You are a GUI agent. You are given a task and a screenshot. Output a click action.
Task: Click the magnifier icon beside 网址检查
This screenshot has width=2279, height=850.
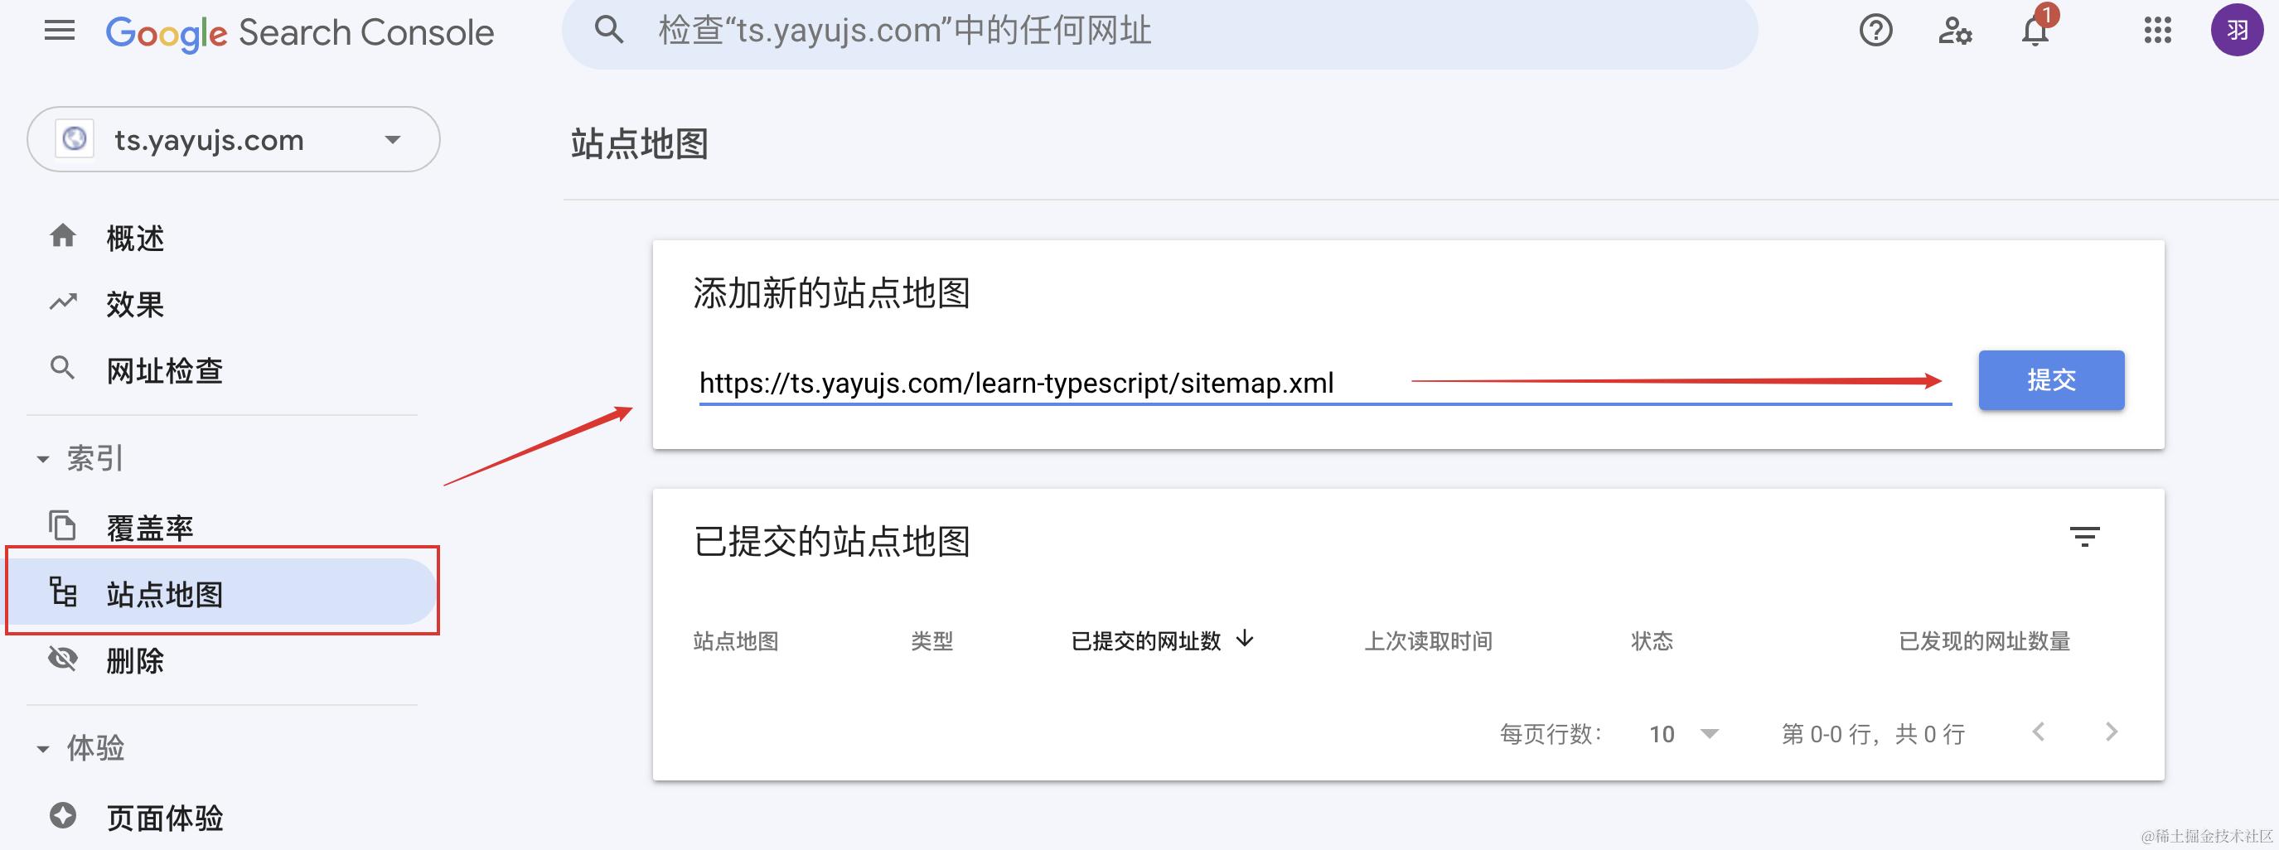pyautogui.click(x=62, y=368)
